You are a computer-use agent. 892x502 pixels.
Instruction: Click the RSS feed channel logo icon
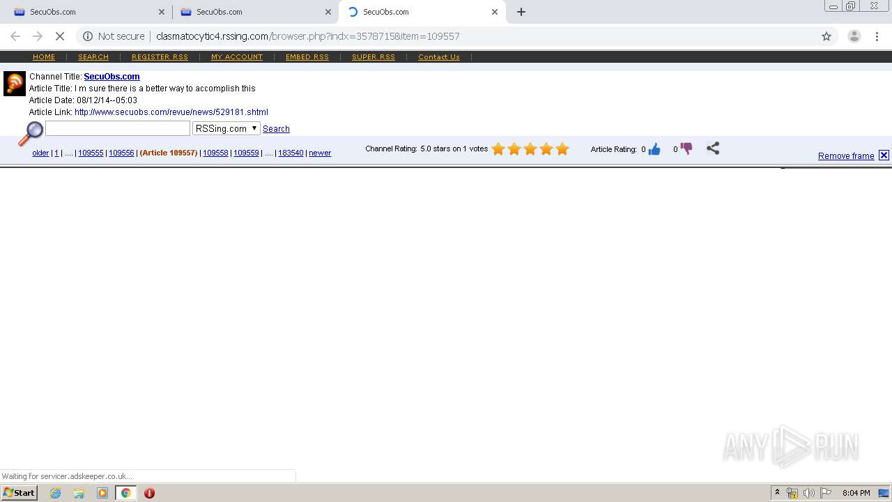coord(15,84)
